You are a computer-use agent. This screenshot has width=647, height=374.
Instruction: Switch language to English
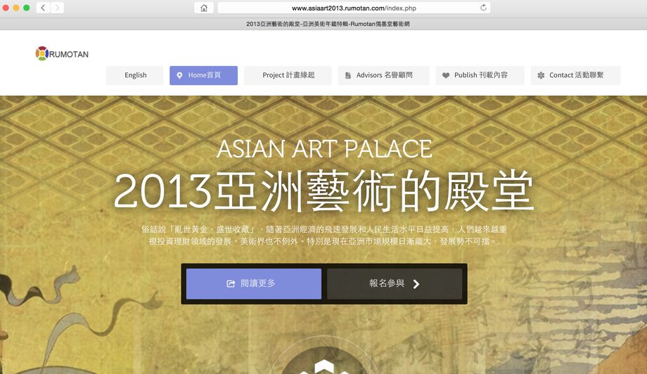coord(135,75)
